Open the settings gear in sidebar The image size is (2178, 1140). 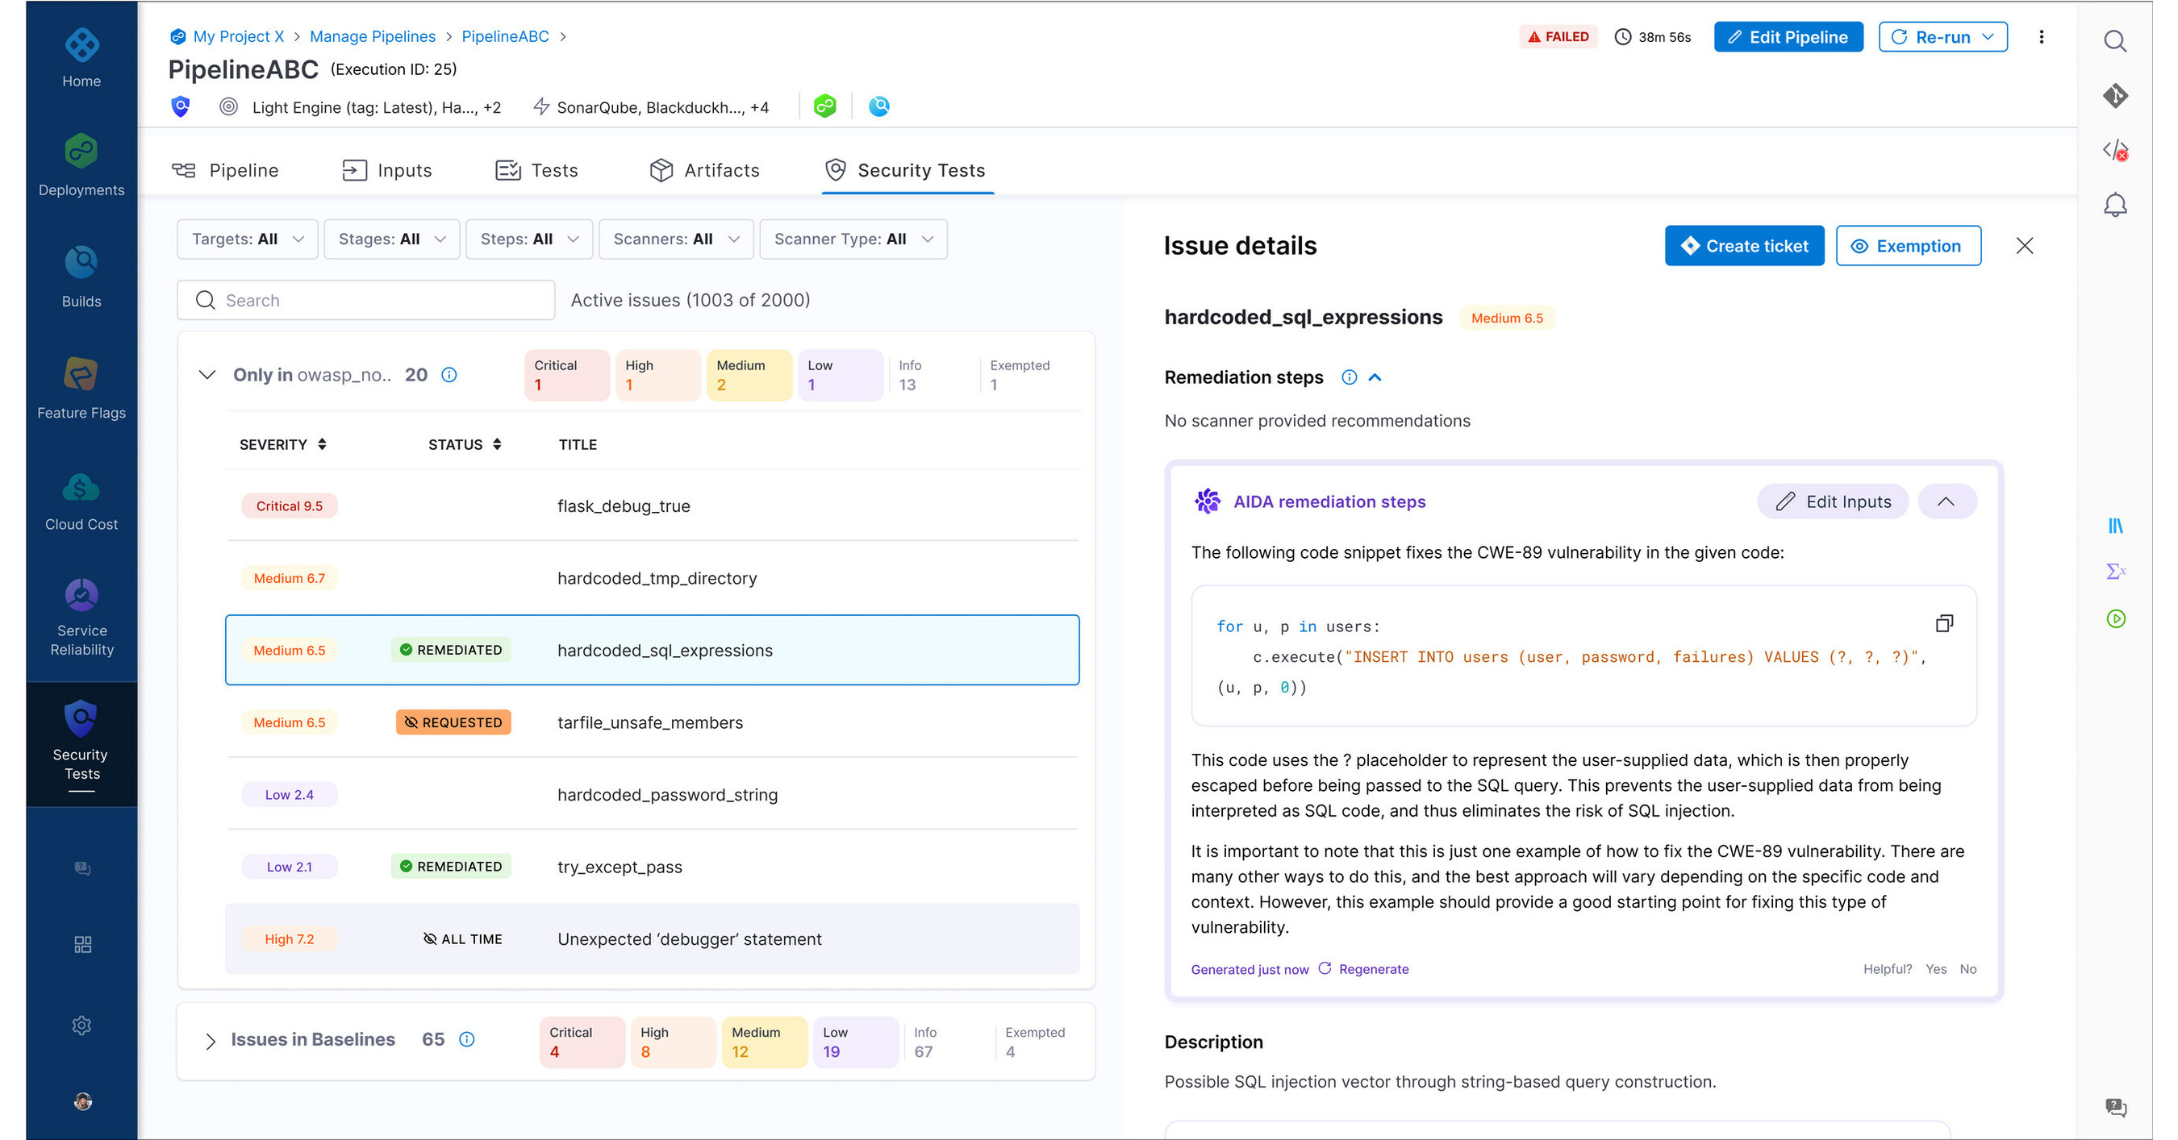point(81,1025)
